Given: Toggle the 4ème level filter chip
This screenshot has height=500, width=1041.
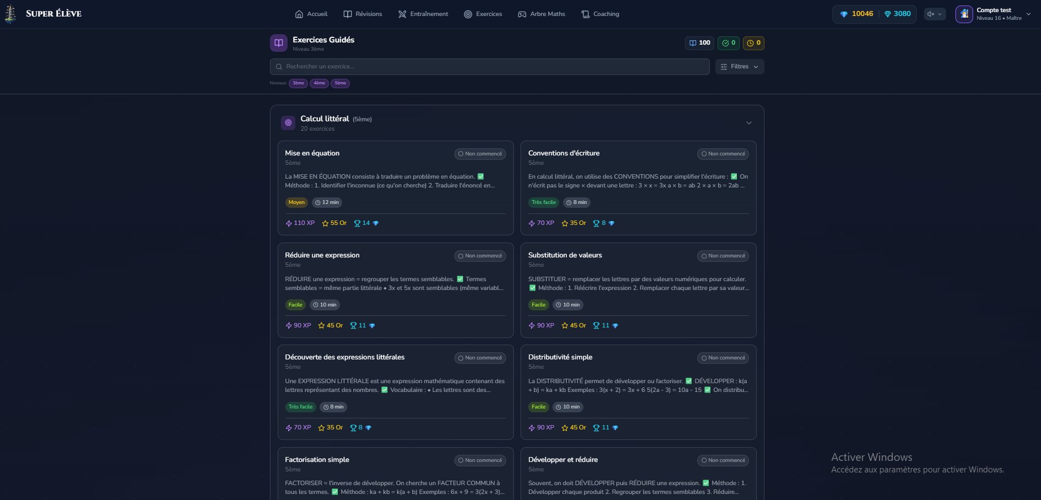Looking at the screenshot, I should pos(319,83).
